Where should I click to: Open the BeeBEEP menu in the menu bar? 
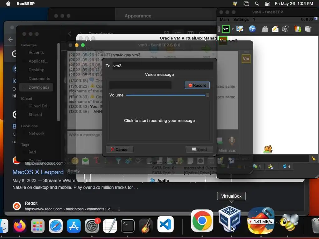26,3
